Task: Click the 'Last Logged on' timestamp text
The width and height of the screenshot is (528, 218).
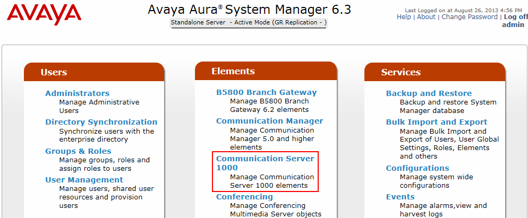Action: pyautogui.click(x=463, y=11)
